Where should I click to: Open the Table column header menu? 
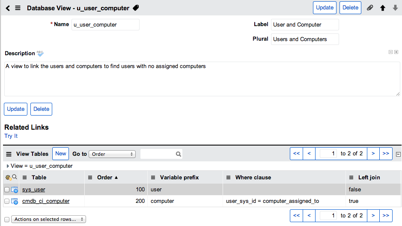coord(24,178)
